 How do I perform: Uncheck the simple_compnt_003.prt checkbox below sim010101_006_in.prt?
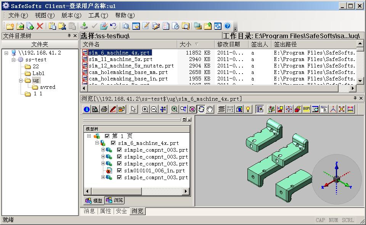point(119,178)
